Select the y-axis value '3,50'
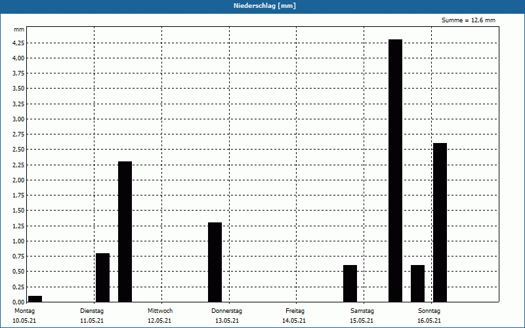 tap(18, 89)
